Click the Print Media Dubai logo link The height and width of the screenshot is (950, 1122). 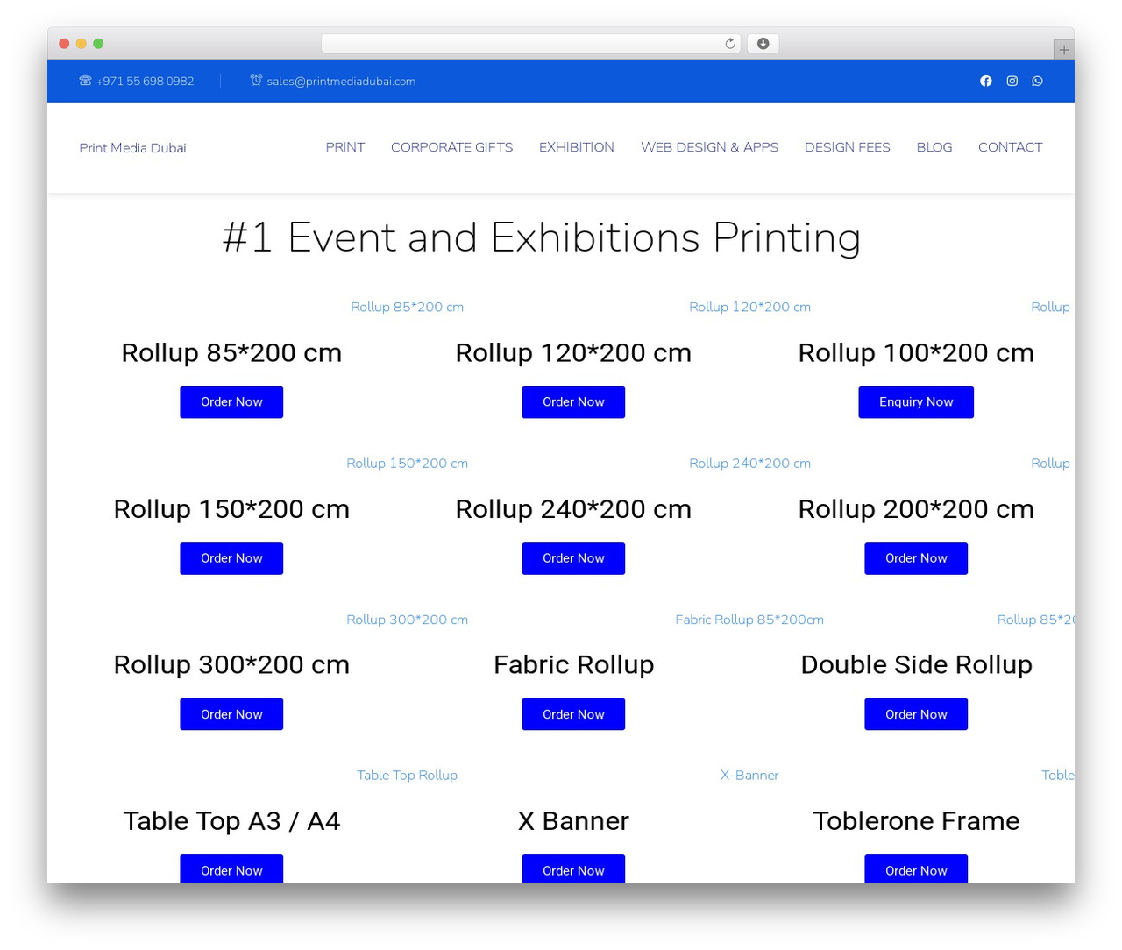pos(133,148)
